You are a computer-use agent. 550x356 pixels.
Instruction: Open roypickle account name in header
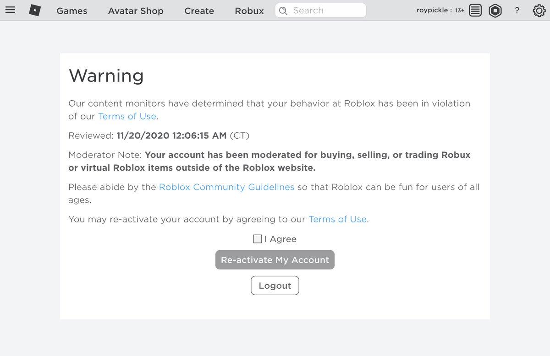[432, 10]
